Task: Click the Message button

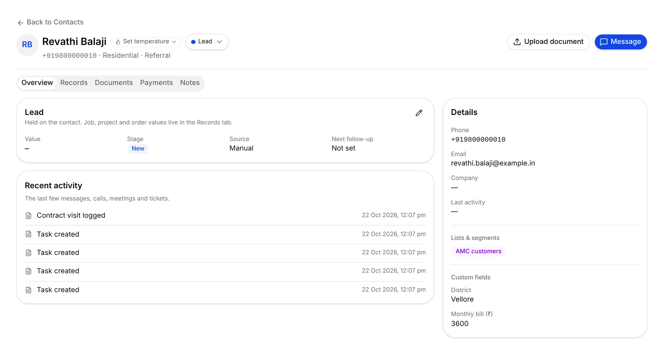Action: 621,42
